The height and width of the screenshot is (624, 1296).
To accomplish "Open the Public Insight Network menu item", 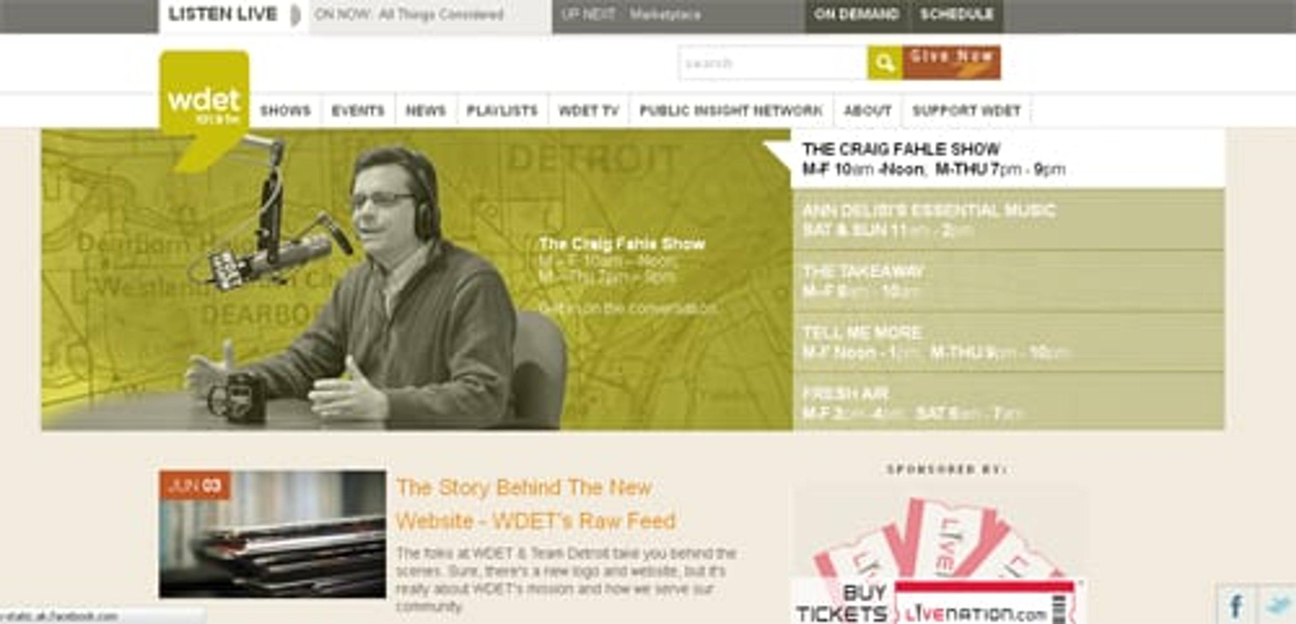I will (x=731, y=111).
